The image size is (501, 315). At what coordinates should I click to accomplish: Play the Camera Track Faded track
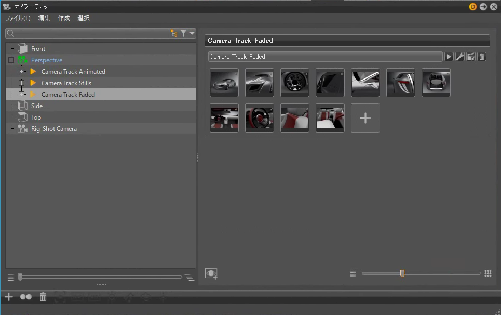pos(449,57)
